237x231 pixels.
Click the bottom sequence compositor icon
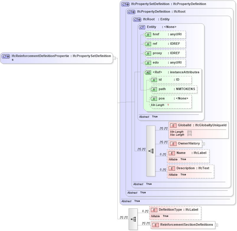(x=133, y=219)
